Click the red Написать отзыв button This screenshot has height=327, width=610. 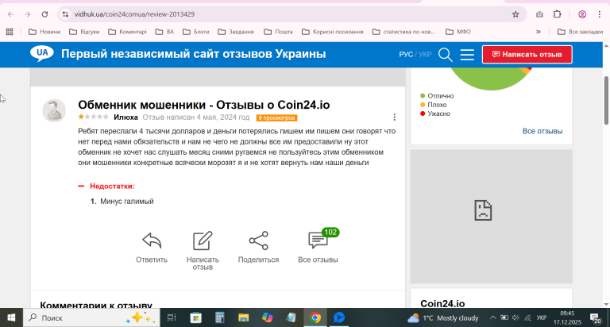pyautogui.click(x=527, y=54)
